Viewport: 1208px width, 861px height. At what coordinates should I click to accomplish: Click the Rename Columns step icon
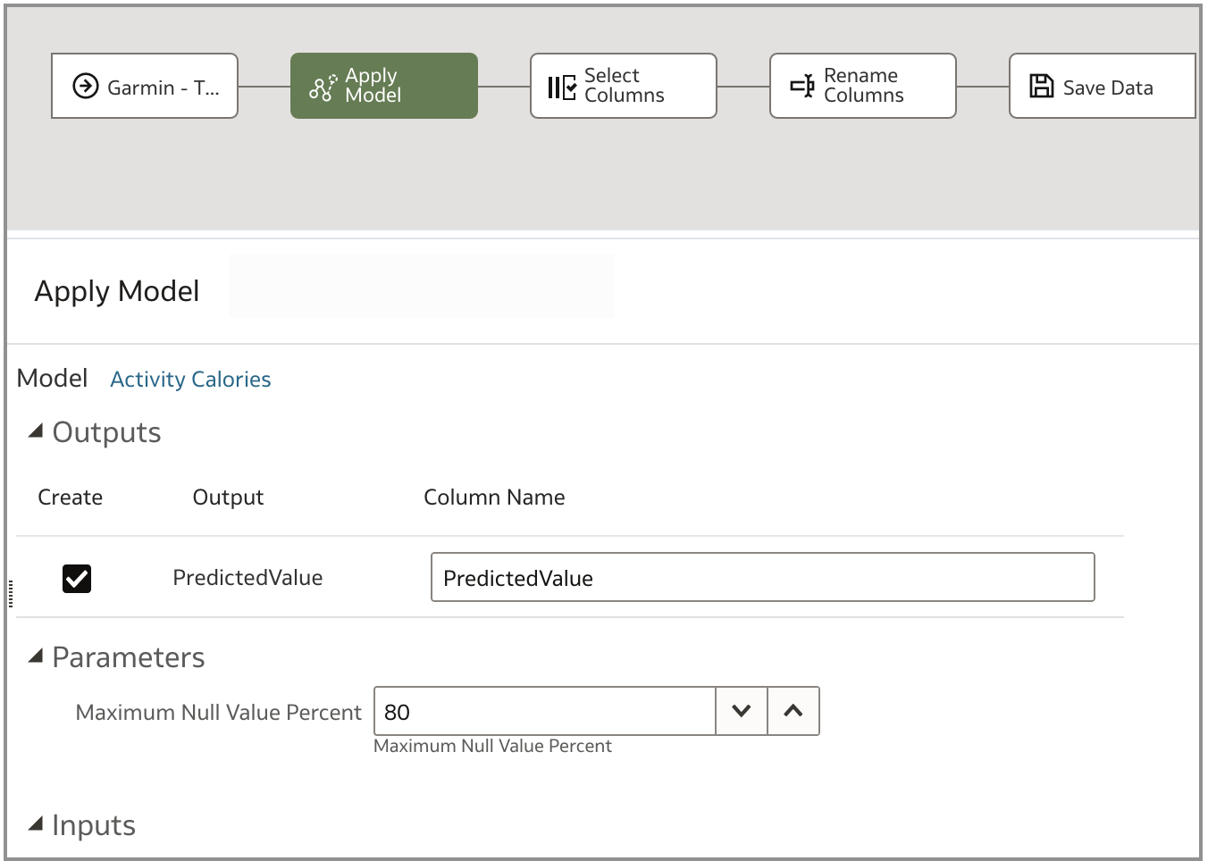pyautogui.click(x=802, y=86)
